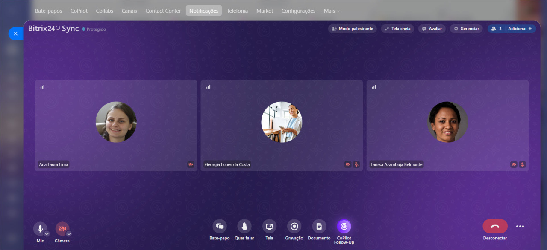The height and width of the screenshot is (250, 547).
Task: Close the call panel with X
Action: (x=15, y=33)
